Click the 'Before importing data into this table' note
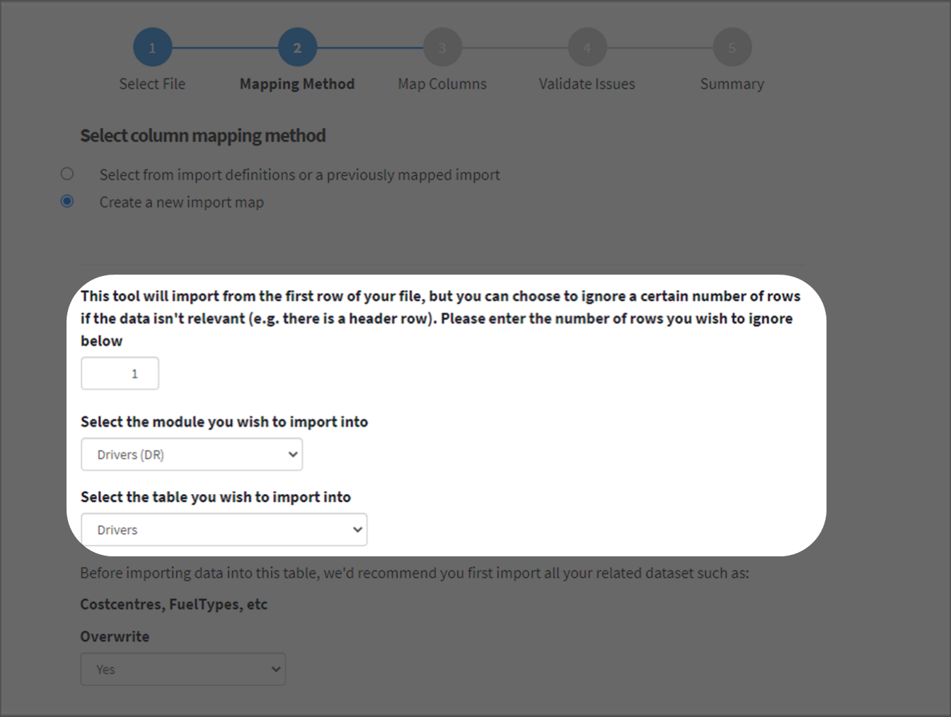Viewport: 951px width, 717px height. (x=415, y=573)
